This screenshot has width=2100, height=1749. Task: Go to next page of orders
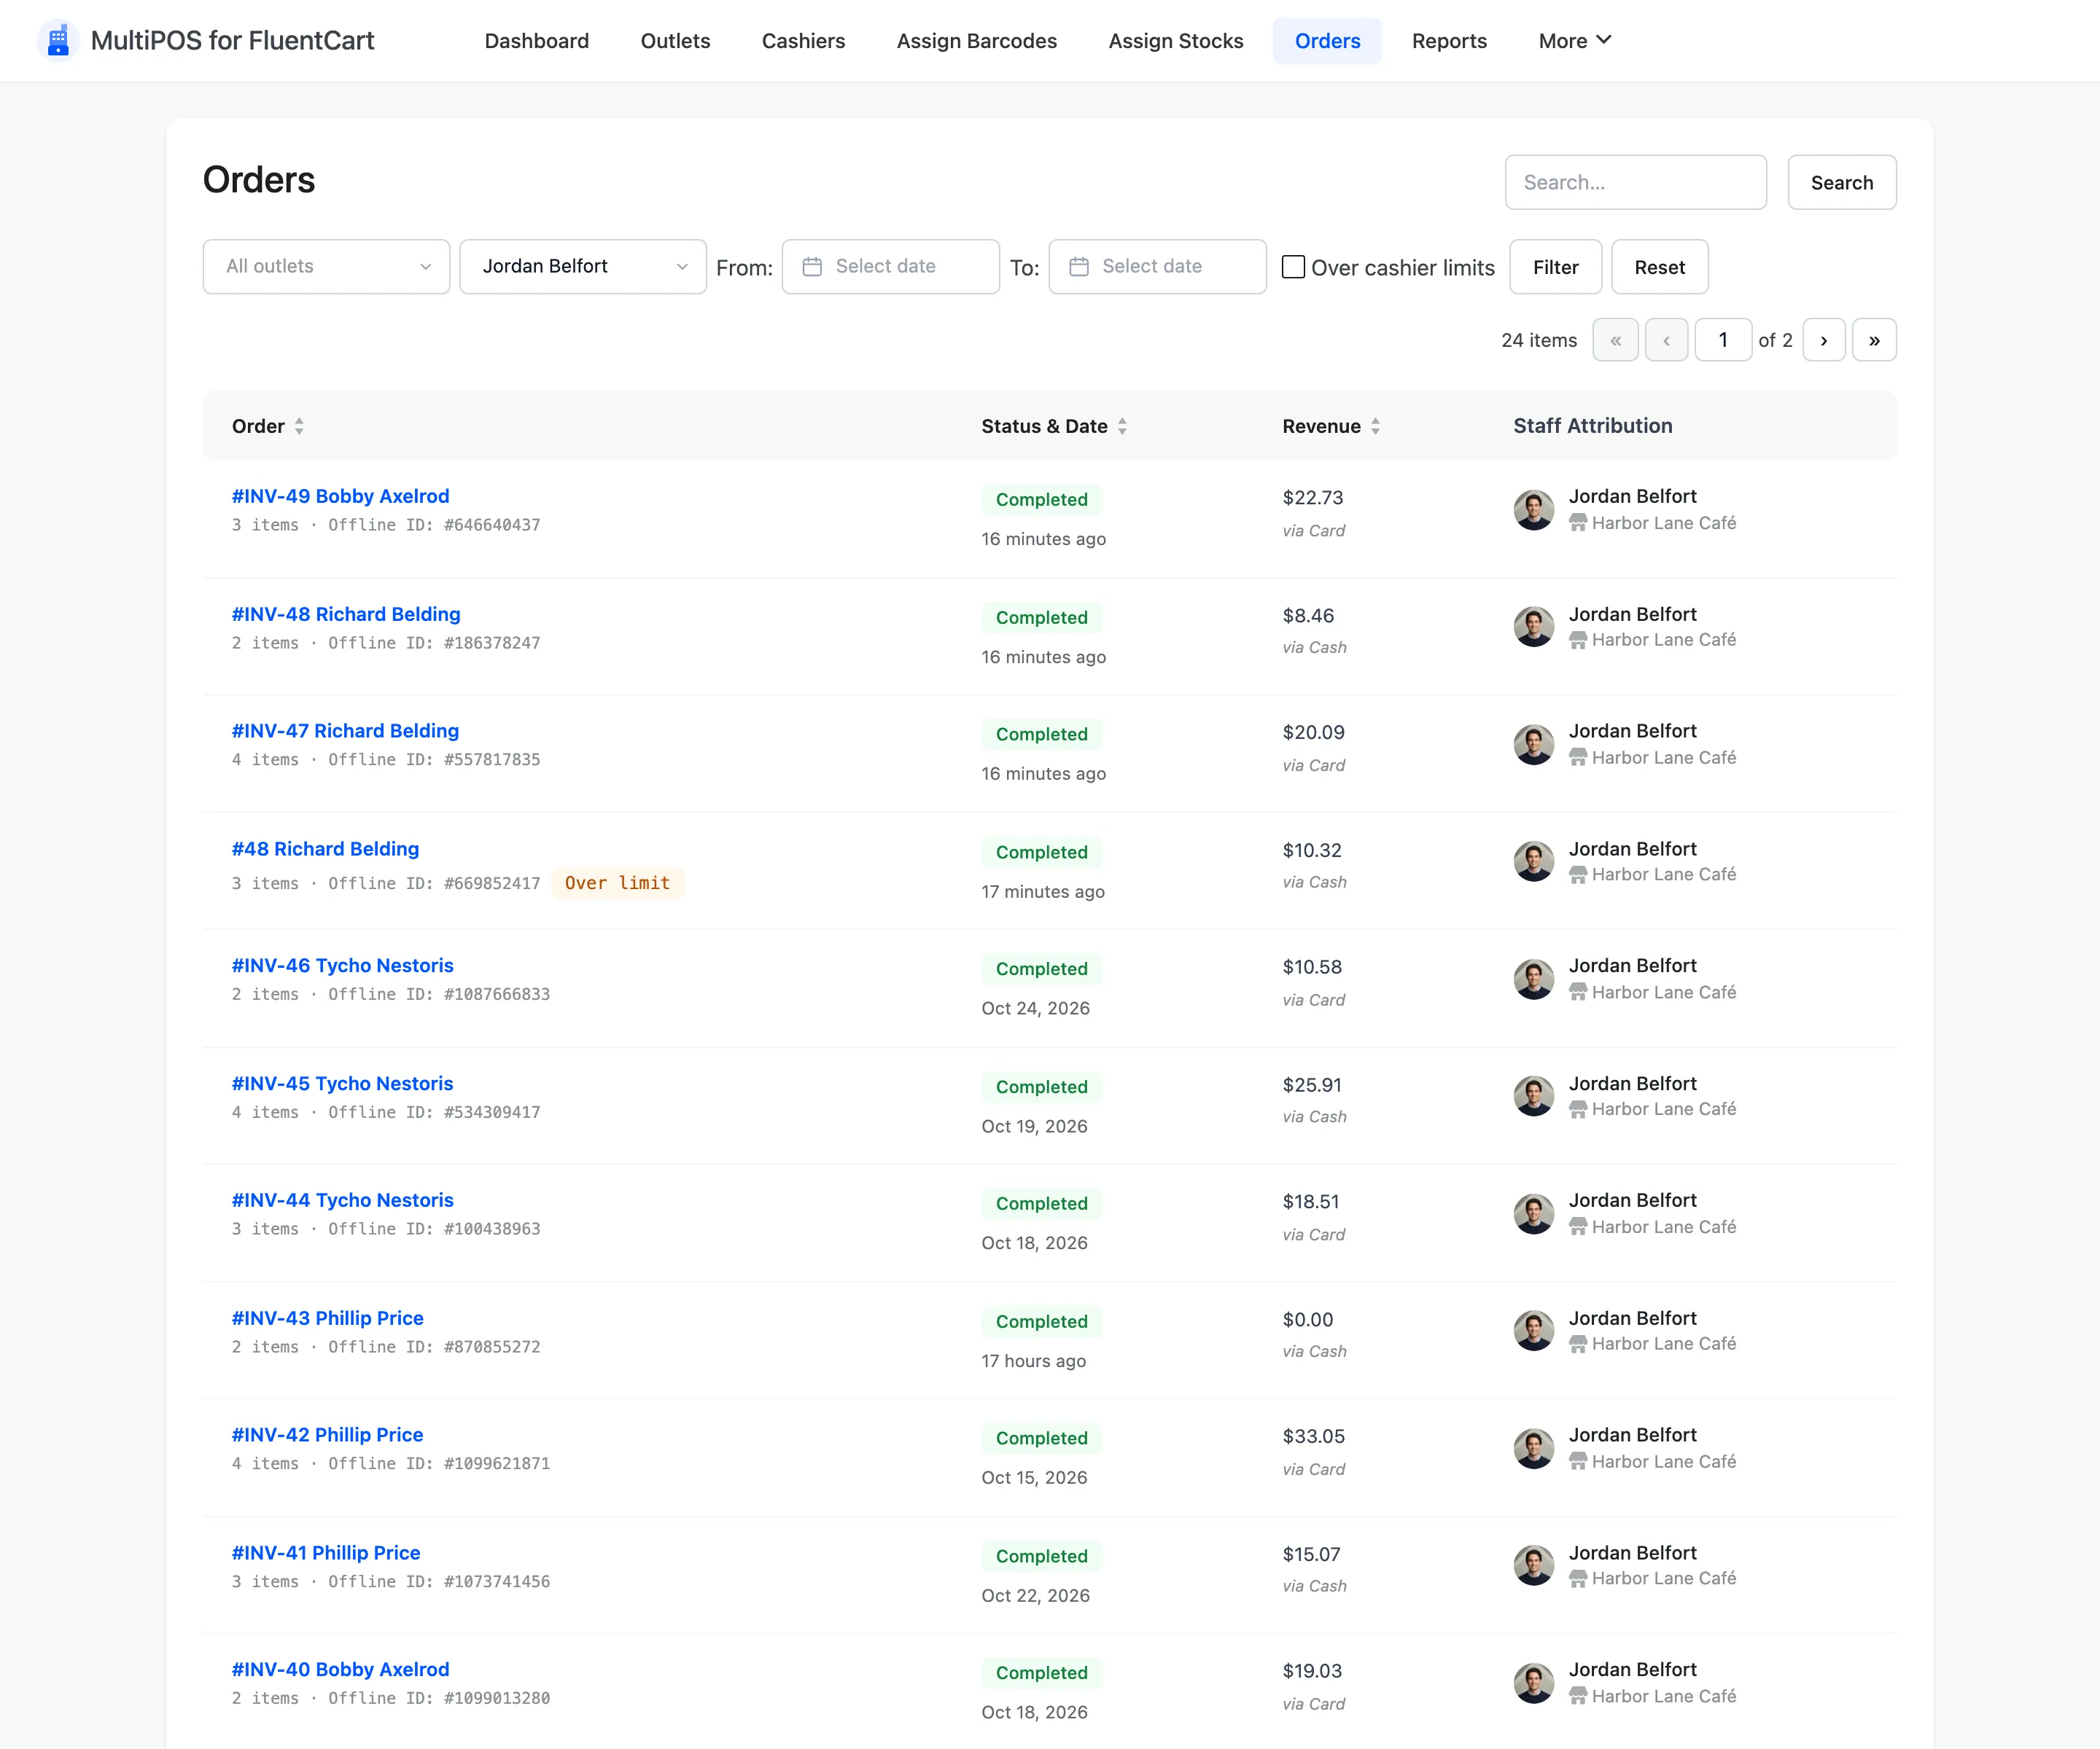(1824, 340)
